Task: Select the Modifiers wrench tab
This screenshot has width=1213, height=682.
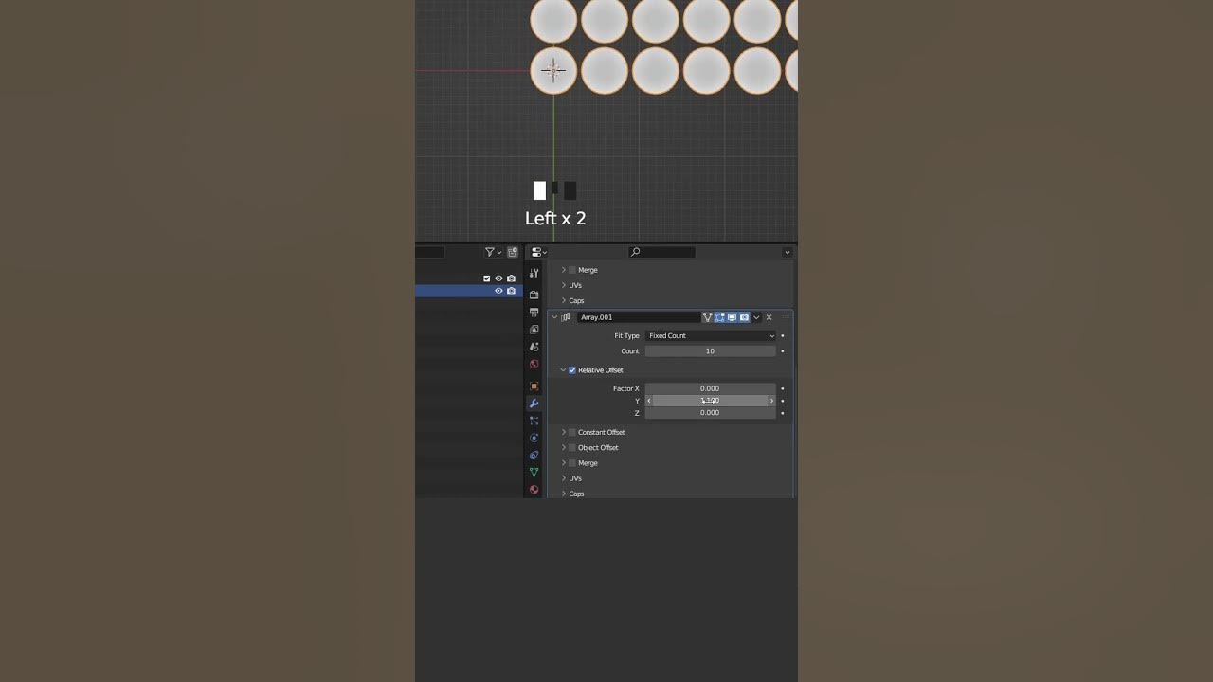Action: (534, 404)
